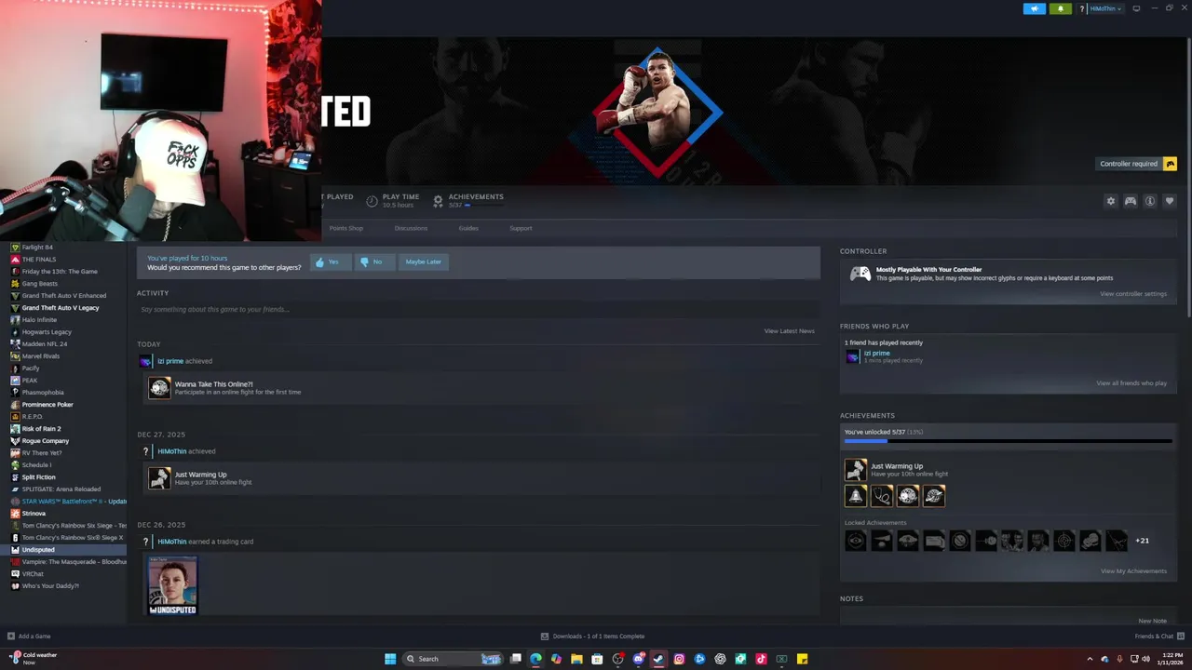Image resolution: width=1192 pixels, height=670 pixels.
Task: Open Instagram from taskbar
Action: (679, 659)
